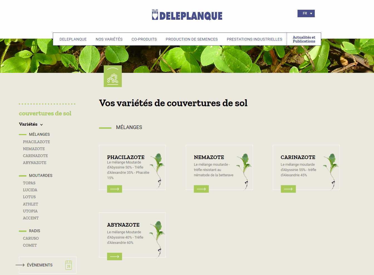Click the PHACILAZOTE card title
The width and height of the screenshot is (374, 275).
coord(126,157)
